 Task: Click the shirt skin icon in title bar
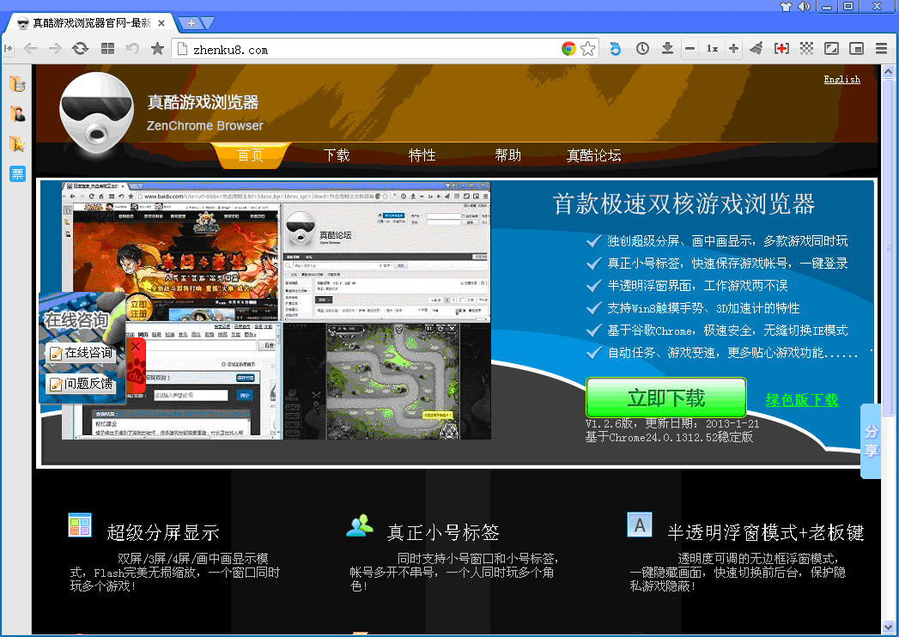point(786,7)
